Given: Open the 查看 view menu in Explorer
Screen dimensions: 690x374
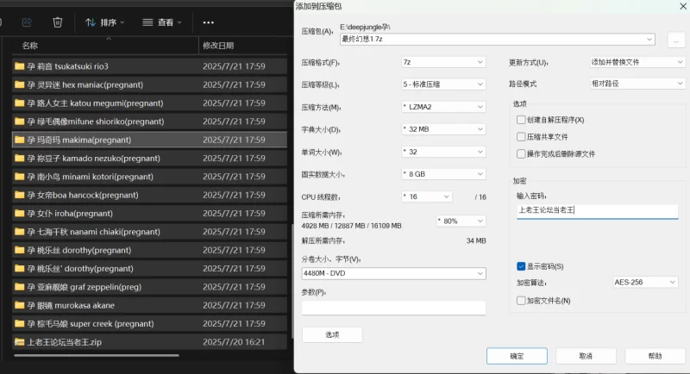Looking at the screenshot, I should point(162,22).
